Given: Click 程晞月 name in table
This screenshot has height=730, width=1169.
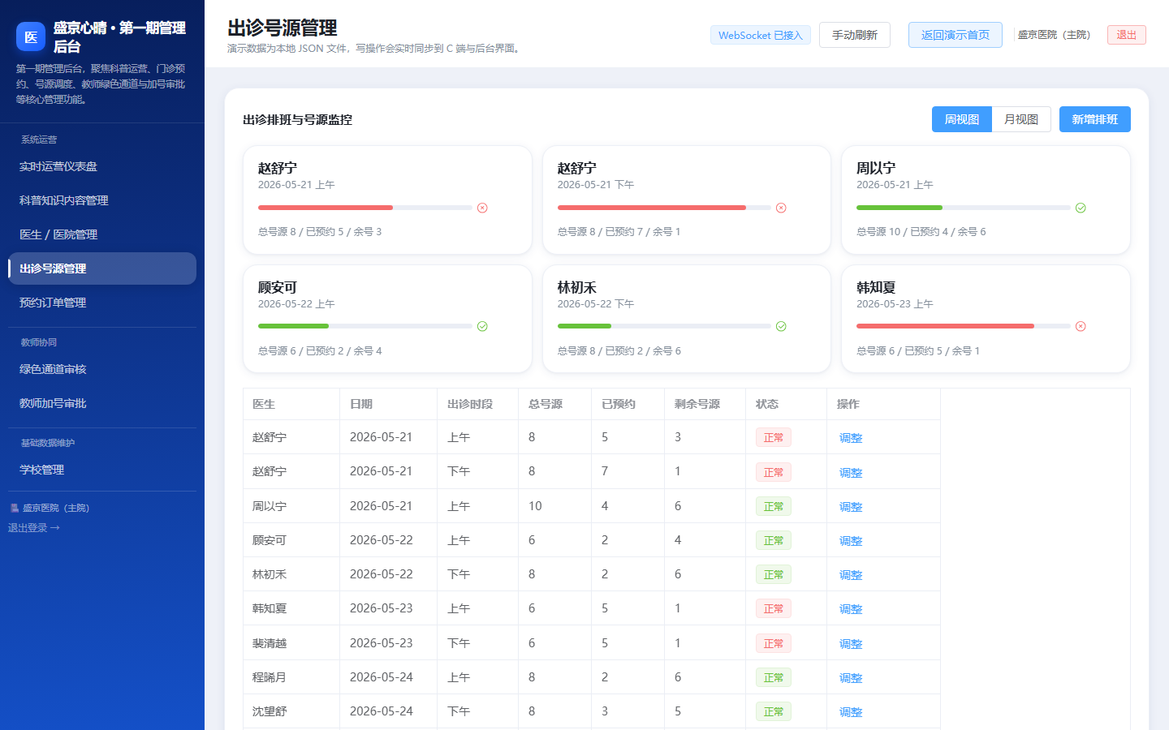Looking at the screenshot, I should pos(270,677).
